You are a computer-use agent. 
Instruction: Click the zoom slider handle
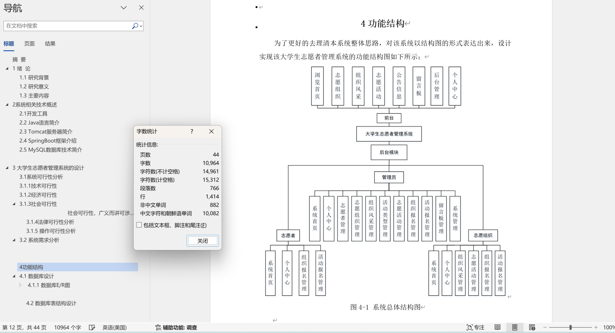pyautogui.click(x=570, y=328)
